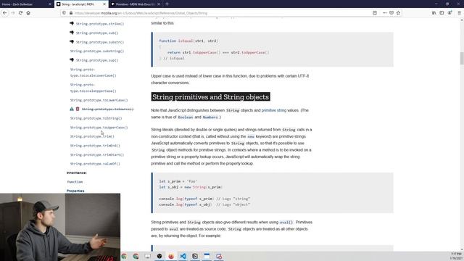Open String.prototype.toUpperCase() sidebar link
464x261 pixels.
(x=99, y=128)
